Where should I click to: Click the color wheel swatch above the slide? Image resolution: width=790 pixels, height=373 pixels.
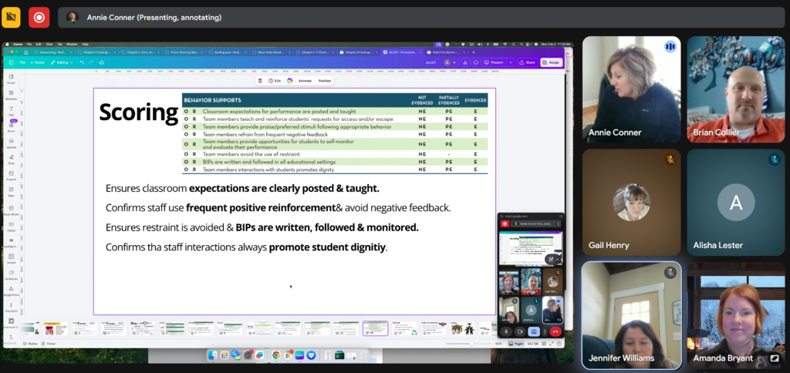(289, 80)
